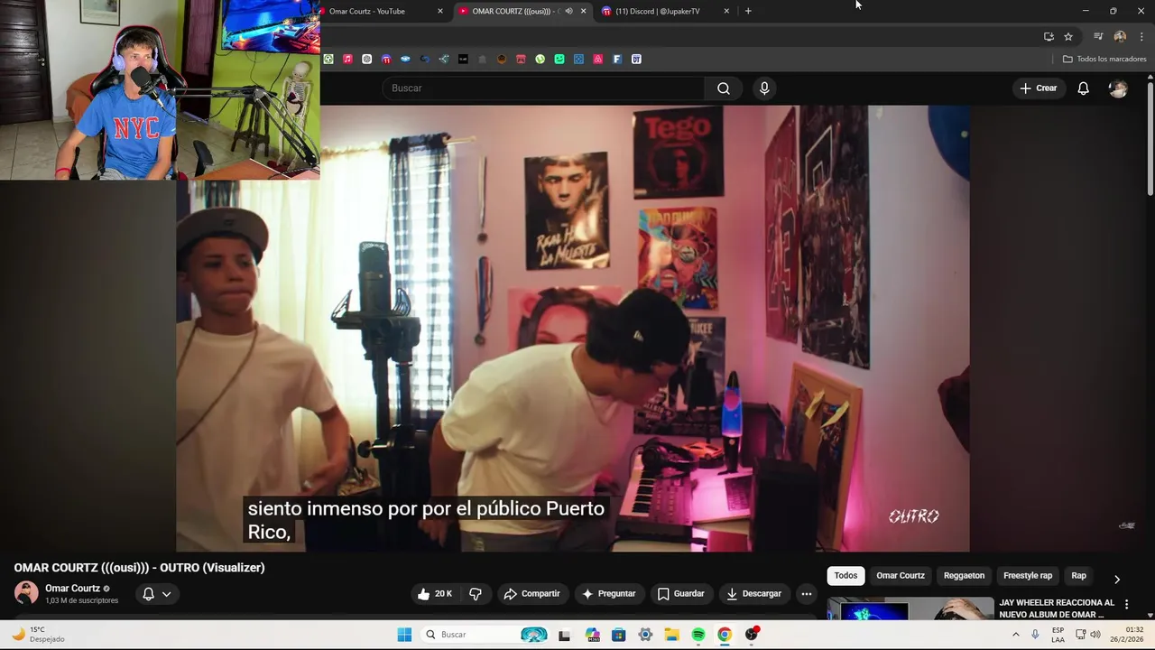Focus the Buscar search field on YouTube
This screenshot has width=1155, height=650.
pyautogui.click(x=543, y=88)
